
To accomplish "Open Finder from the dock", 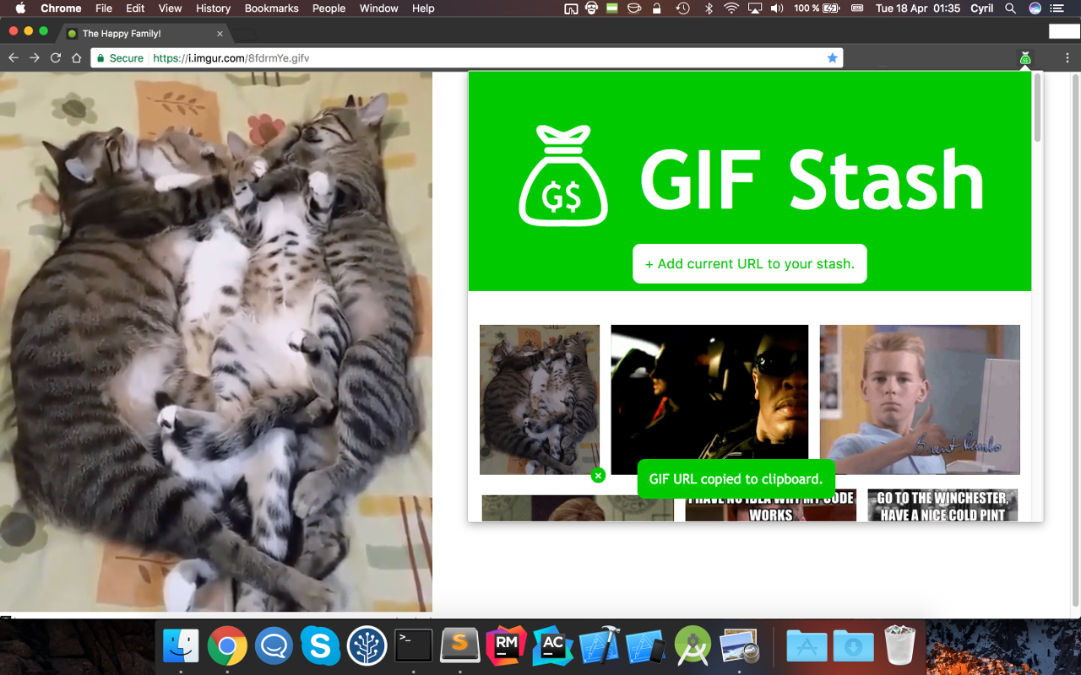I will (181, 646).
